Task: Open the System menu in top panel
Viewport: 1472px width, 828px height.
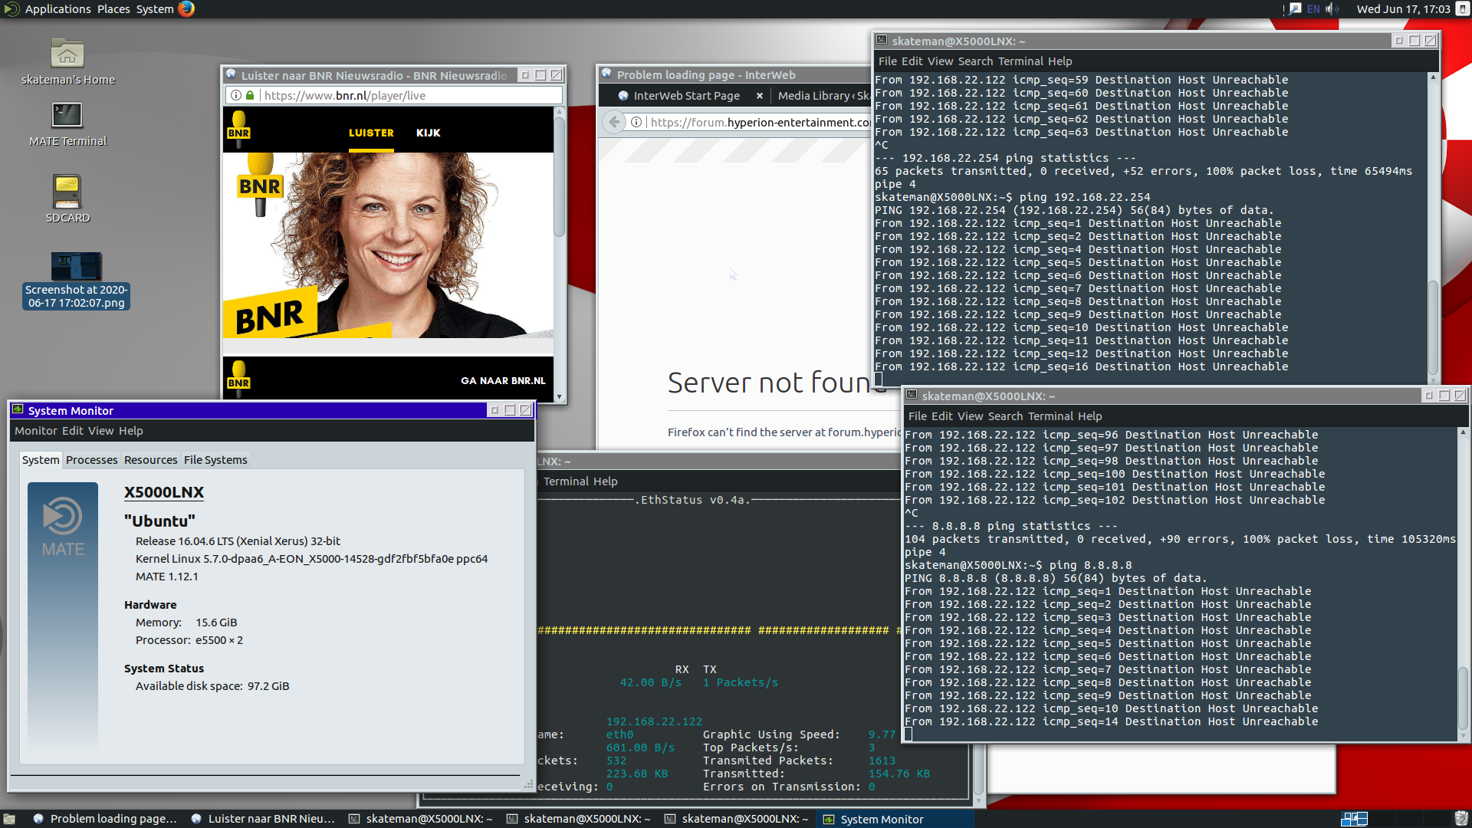Action: coord(155,9)
